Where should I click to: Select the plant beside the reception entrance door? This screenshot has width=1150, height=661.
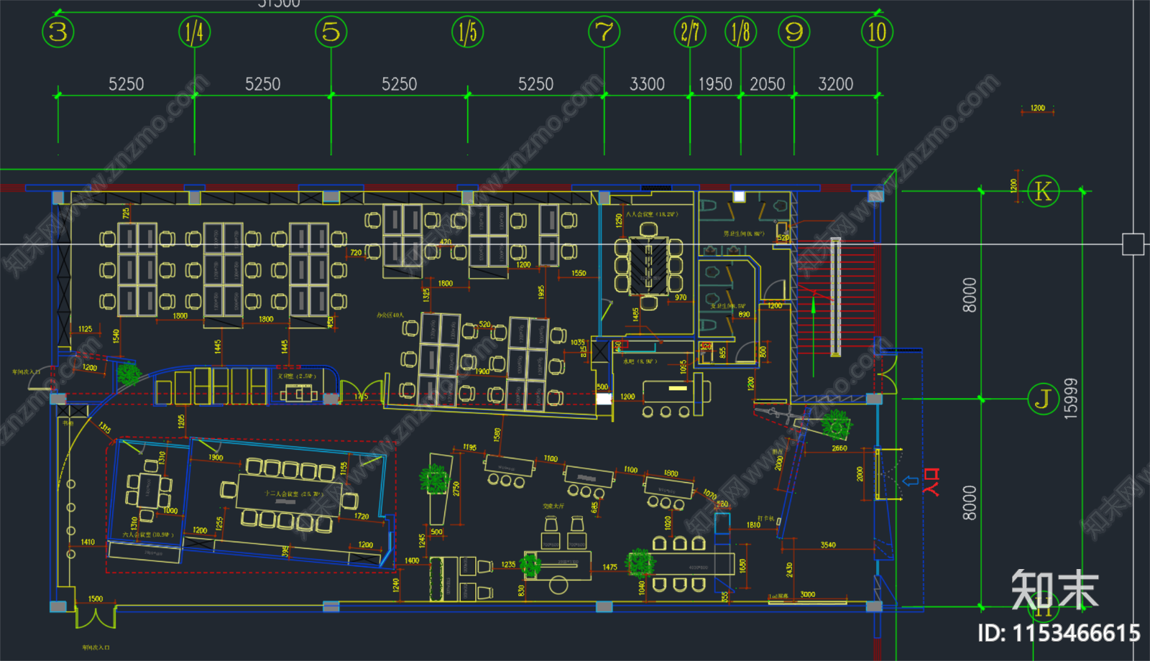[x=836, y=425]
